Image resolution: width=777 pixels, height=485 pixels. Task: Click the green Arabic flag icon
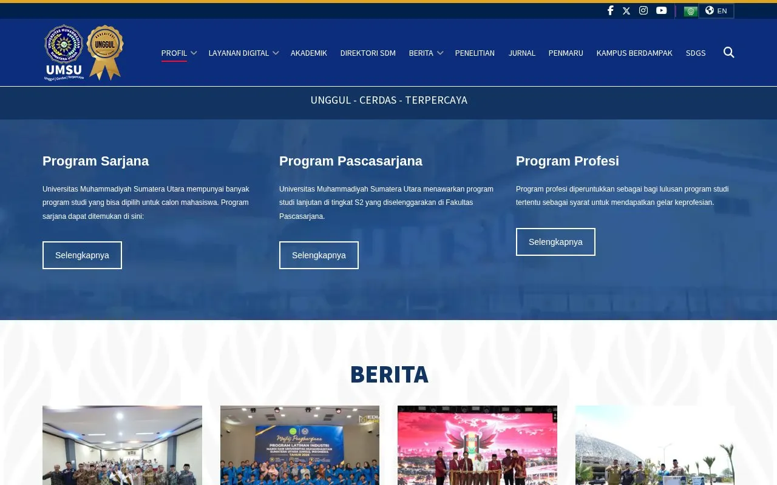690,11
